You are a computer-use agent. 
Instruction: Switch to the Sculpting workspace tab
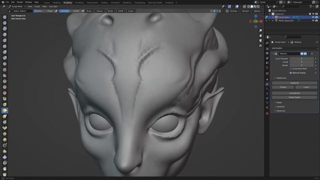[67, 2]
